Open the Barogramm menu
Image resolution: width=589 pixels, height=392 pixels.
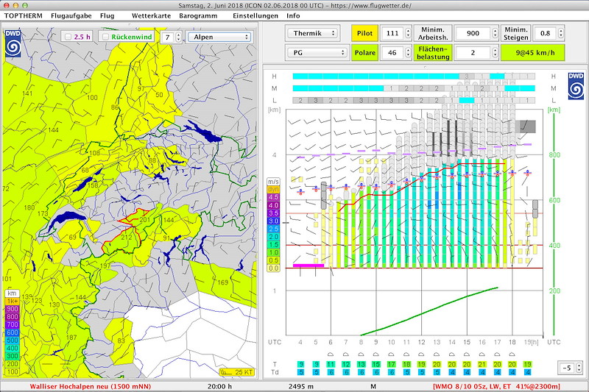pyautogui.click(x=198, y=15)
